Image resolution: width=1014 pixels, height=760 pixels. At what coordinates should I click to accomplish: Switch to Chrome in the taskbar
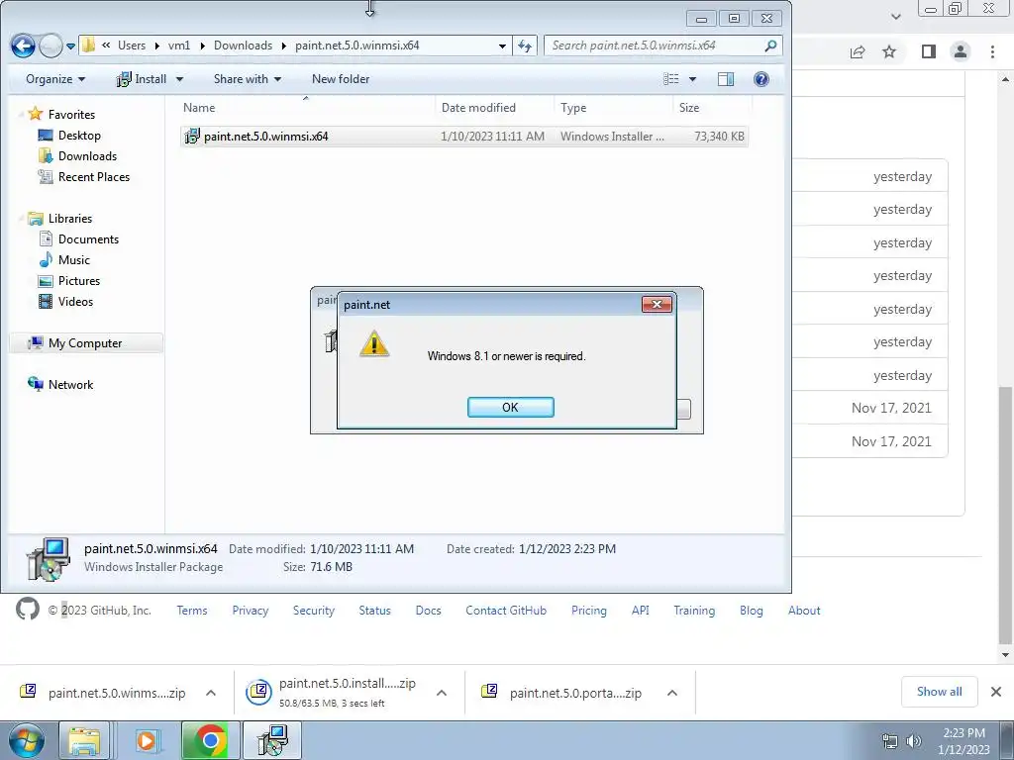pos(210,740)
